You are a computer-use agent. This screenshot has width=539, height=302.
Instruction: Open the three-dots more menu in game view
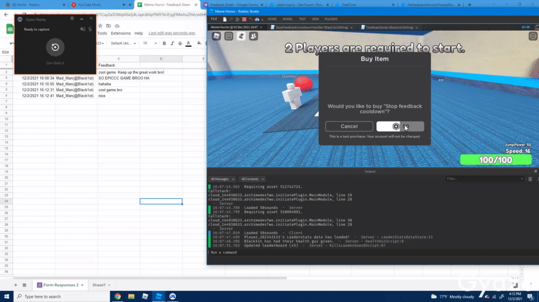[533, 36]
